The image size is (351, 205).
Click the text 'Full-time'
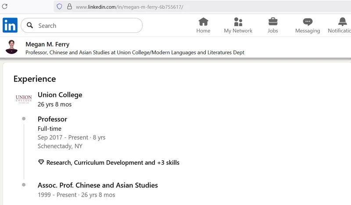click(50, 129)
